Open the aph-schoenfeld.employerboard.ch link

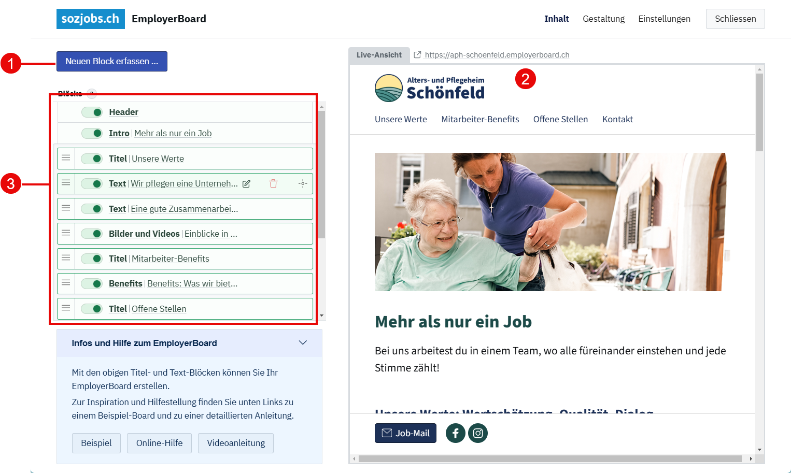point(497,55)
